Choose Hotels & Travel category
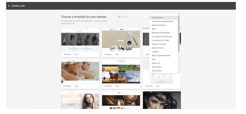The width and height of the screenshot is (246, 114). coord(163,48)
